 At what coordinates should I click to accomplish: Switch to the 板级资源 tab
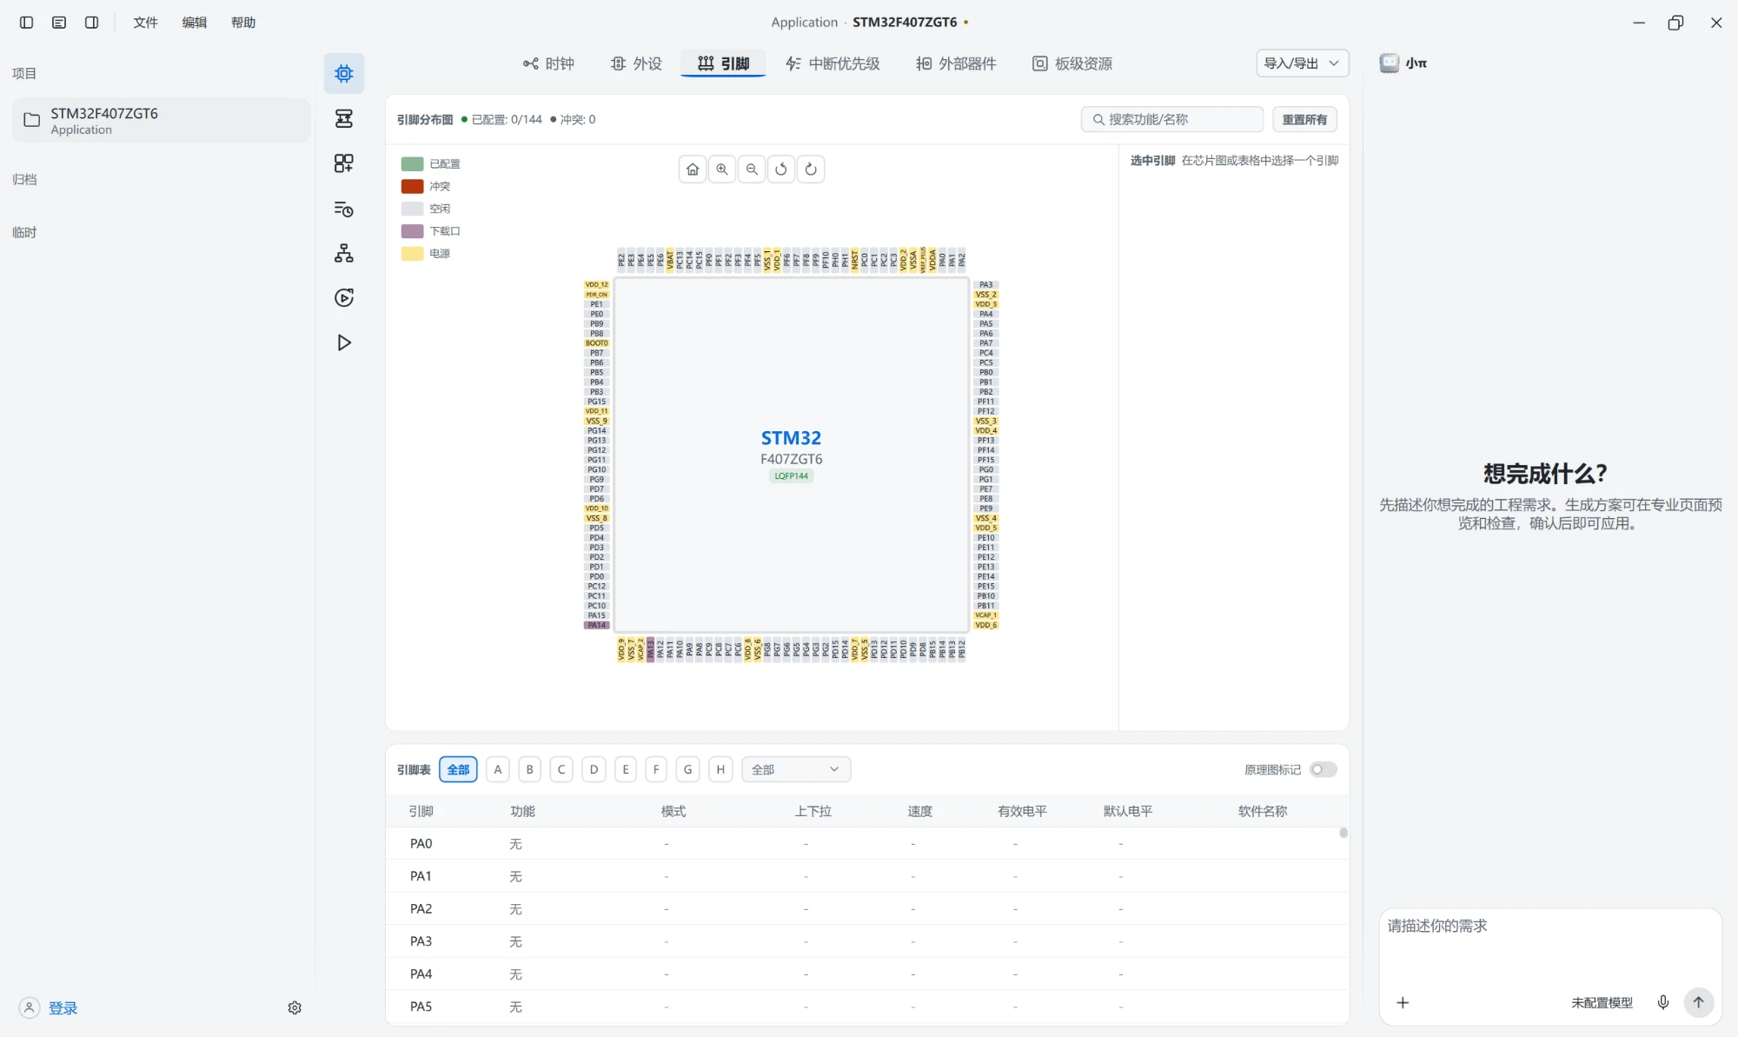click(1072, 63)
